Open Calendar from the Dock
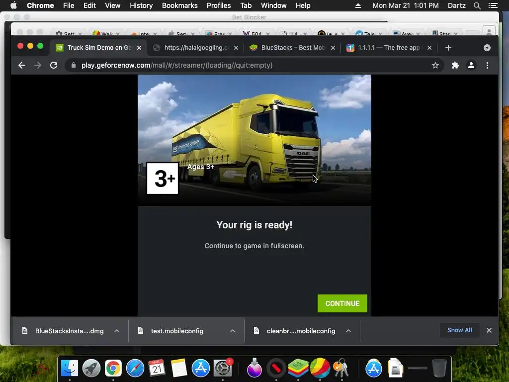The image size is (509, 382). point(157,369)
